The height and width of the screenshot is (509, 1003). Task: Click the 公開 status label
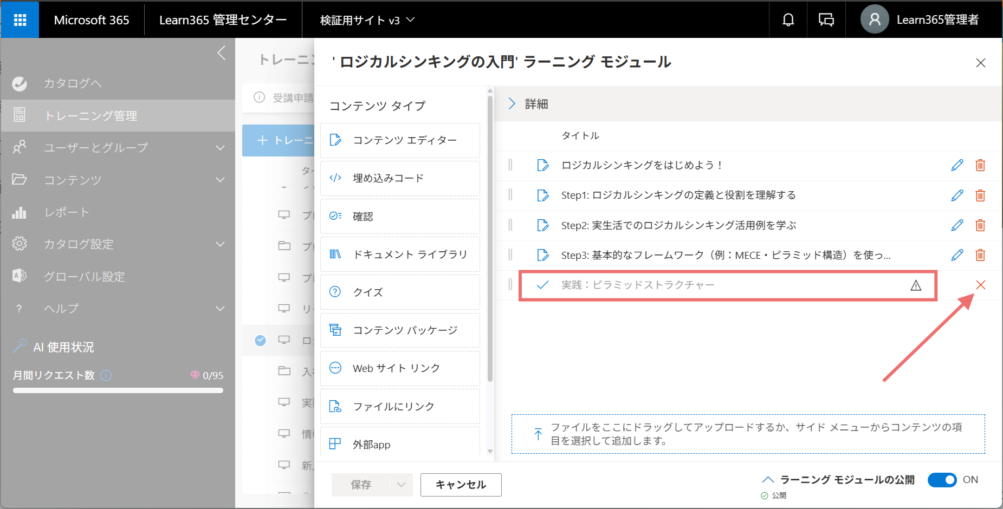779,495
